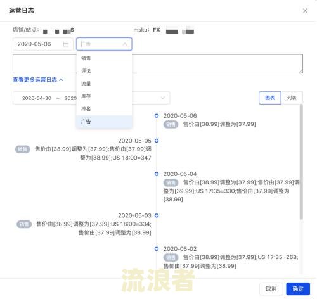Click the 取消 button

271,289
